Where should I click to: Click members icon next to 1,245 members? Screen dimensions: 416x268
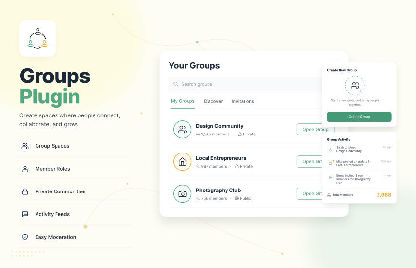(x=198, y=134)
